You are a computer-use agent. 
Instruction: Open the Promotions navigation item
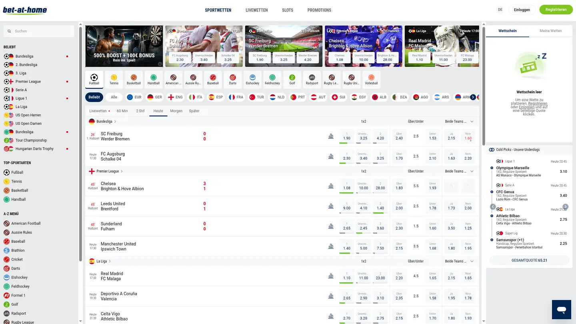[x=319, y=10]
